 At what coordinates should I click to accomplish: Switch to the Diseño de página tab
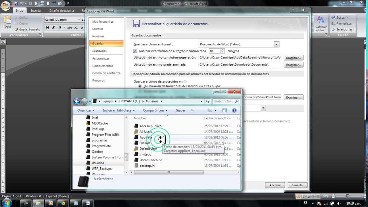tap(62, 11)
